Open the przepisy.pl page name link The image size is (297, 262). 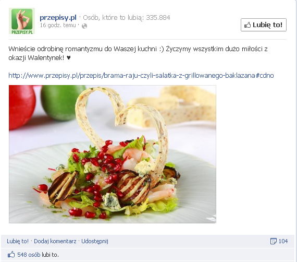(58, 17)
